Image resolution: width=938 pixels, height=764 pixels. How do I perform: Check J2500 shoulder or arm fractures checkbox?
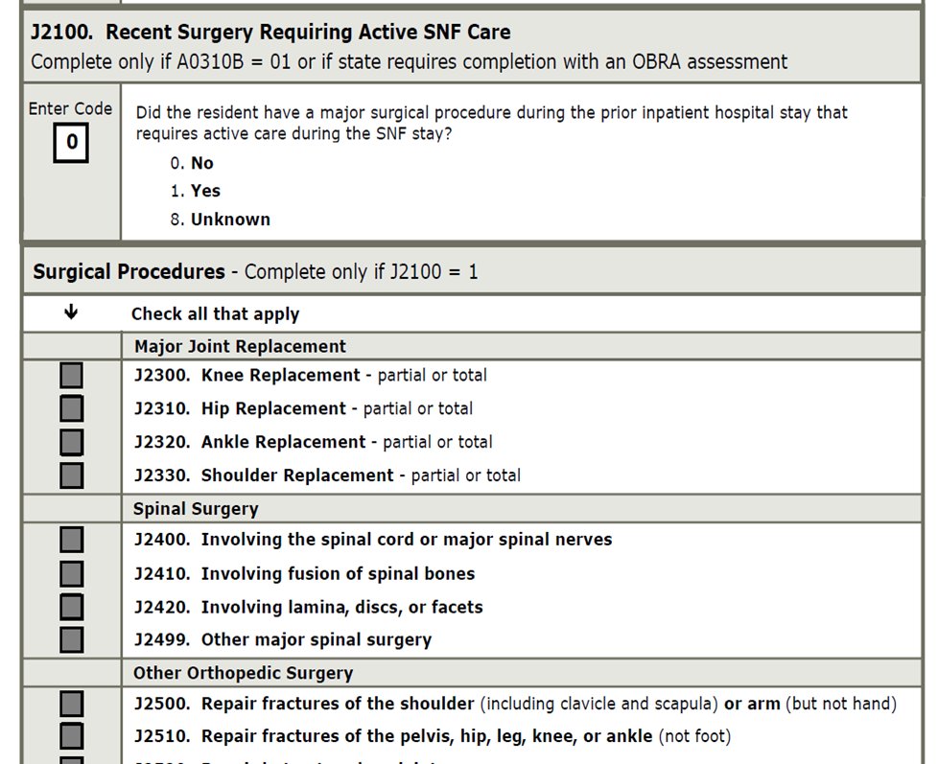[71, 705]
